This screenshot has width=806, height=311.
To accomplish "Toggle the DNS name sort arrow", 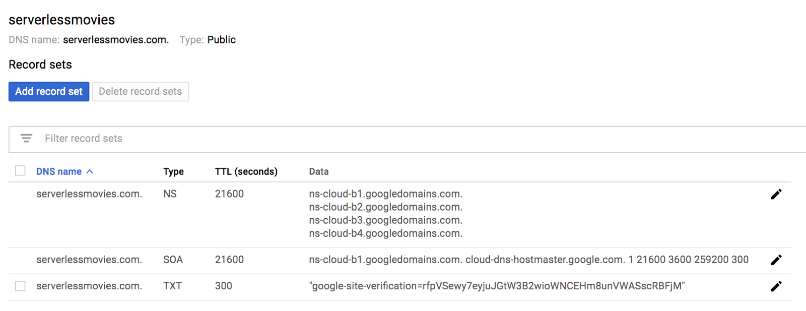I will 90,171.
